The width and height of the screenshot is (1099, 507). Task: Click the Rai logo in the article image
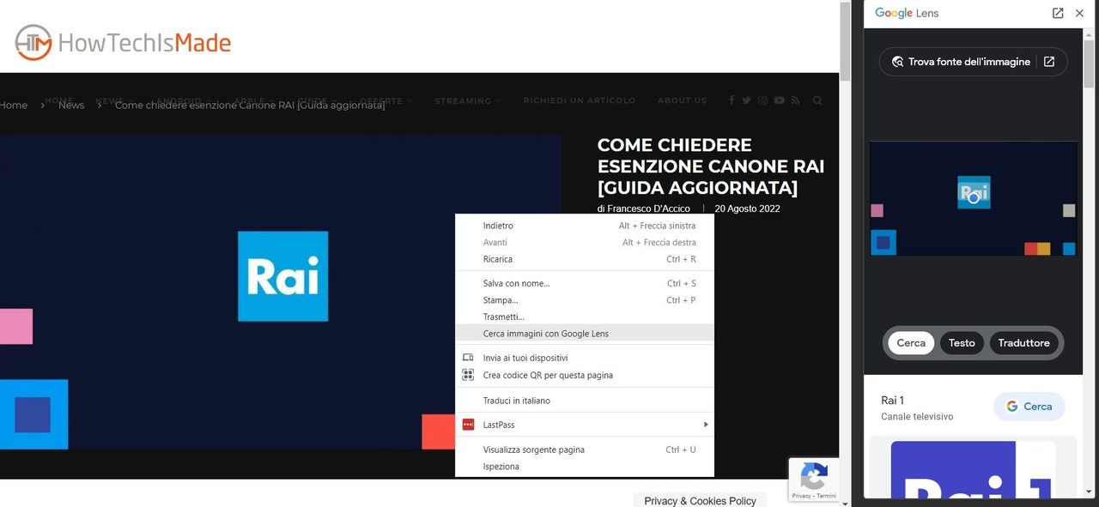pos(282,276)
